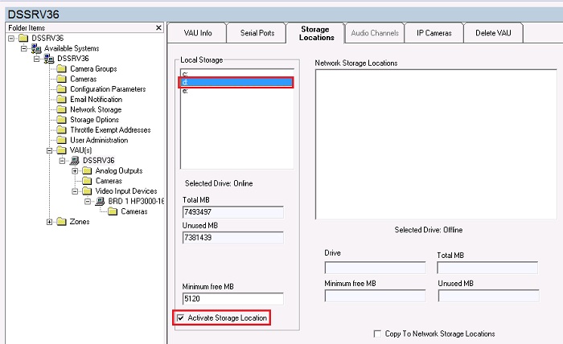This screenshot has width=563, height=344.
Task: Select the Zones tree label
Action: [x=80, y=222]
